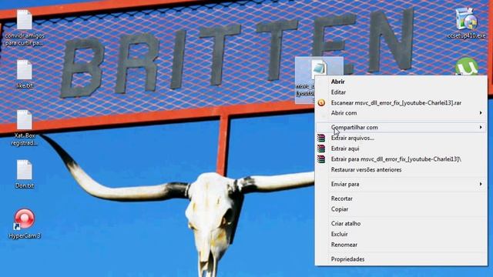493x277 pixels.
Task: Open the 'convidr amigos para curtir pa...' text file icon
Action: (x=24, y=20)
